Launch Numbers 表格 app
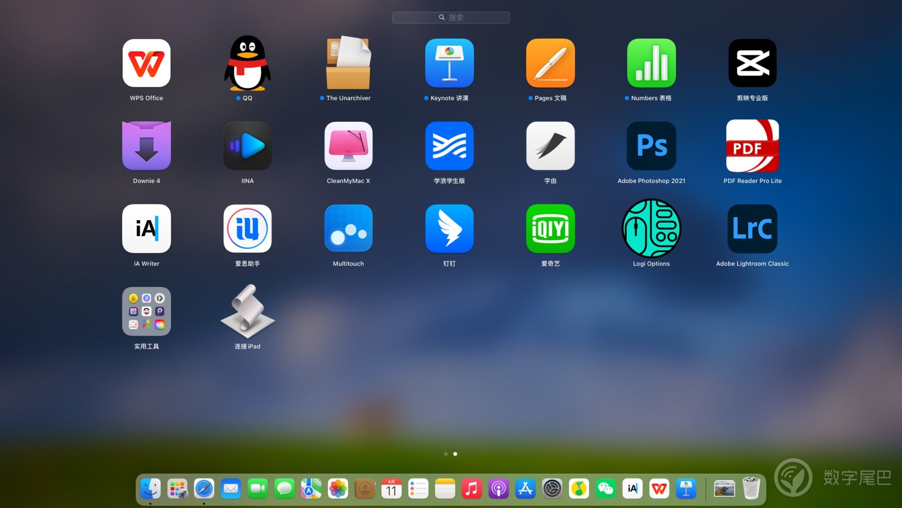The width and height of the screenshot is (902, 508). click(x=651, y=63)
